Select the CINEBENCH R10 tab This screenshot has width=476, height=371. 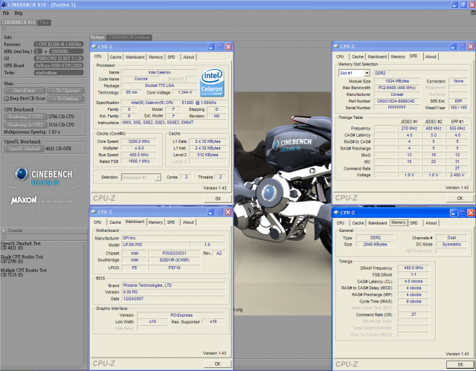(x=19, y=22)
